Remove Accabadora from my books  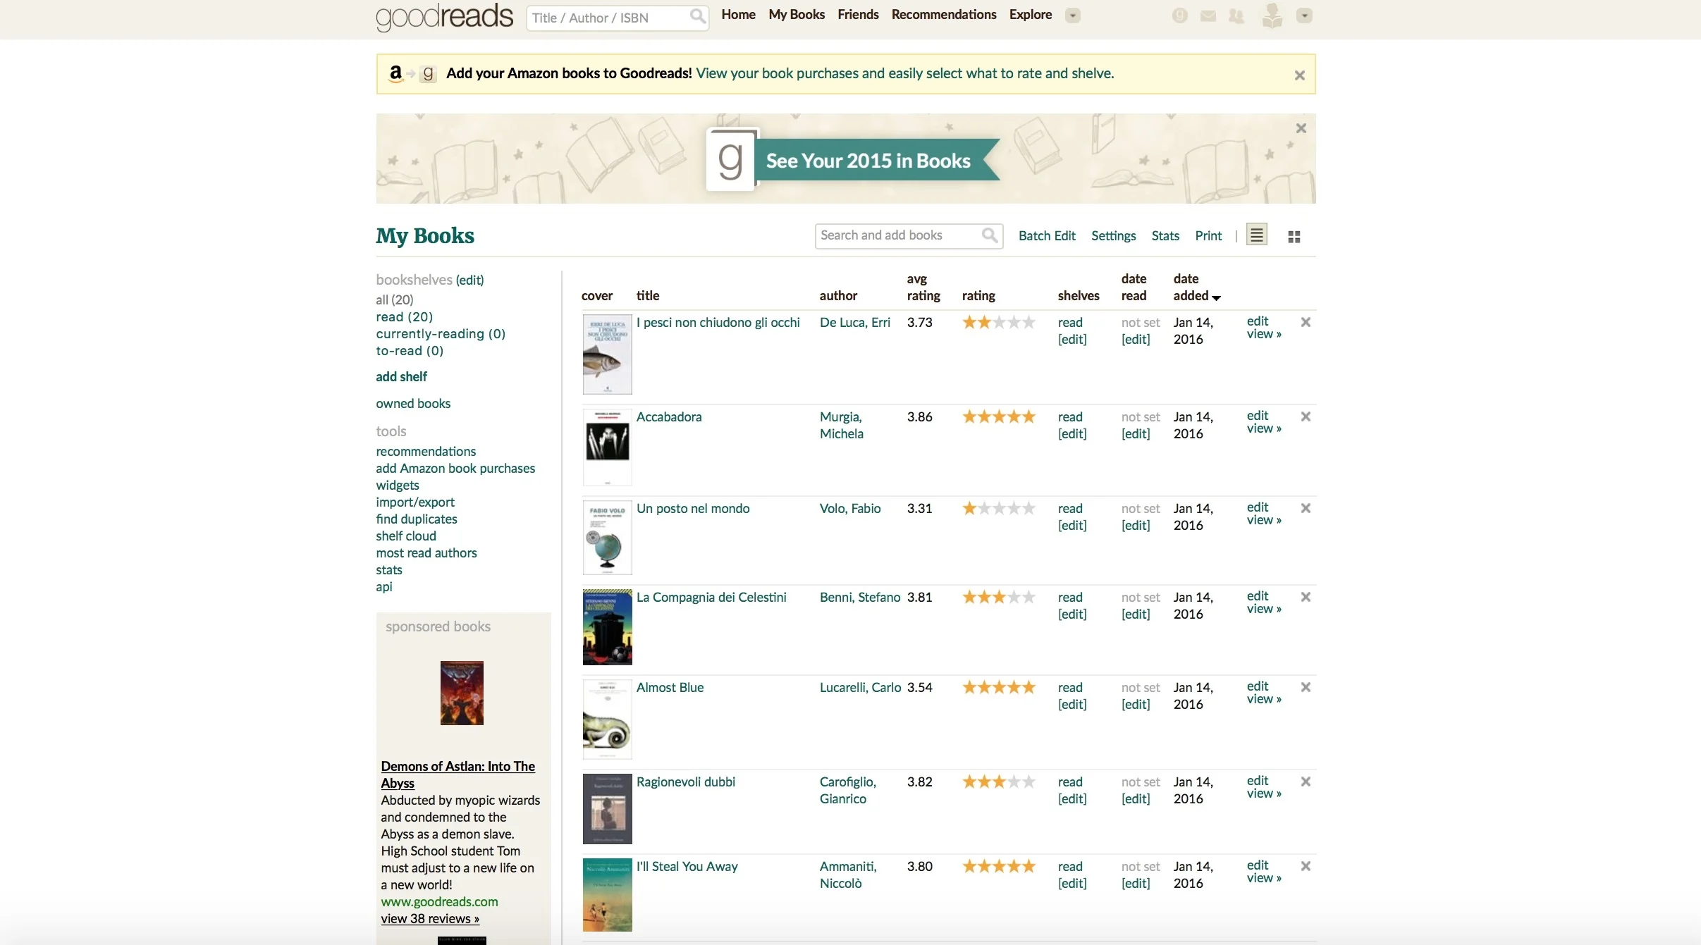coord(1306,416)
